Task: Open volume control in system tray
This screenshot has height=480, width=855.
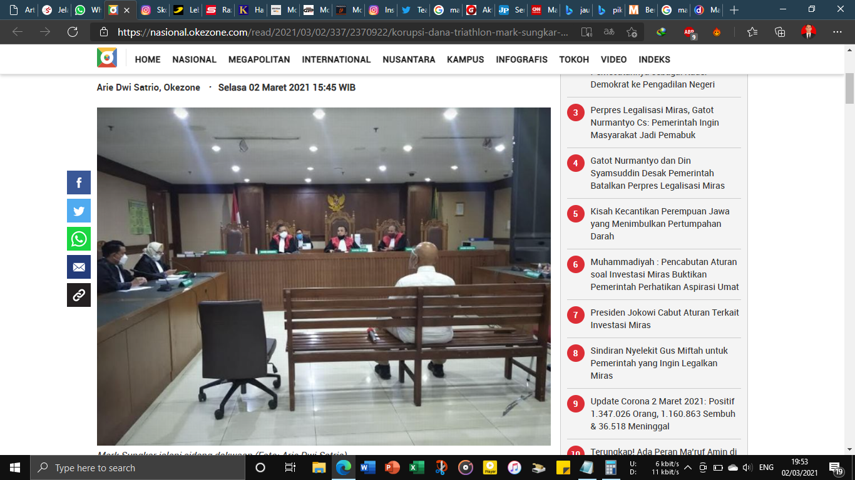Action: click(749, 467)
